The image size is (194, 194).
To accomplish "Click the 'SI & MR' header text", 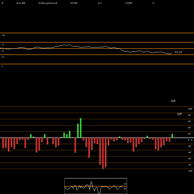I will pyautogui.click(x=21, y=3).
